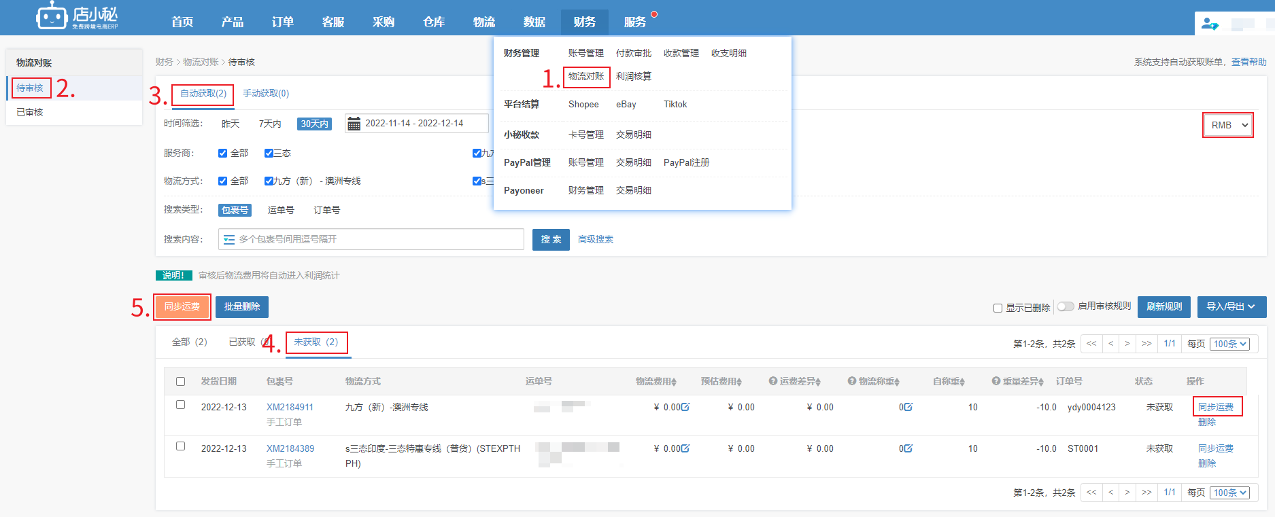
Task: Click the 店小秘 robot logo
Action: click(x=52, y=16)
